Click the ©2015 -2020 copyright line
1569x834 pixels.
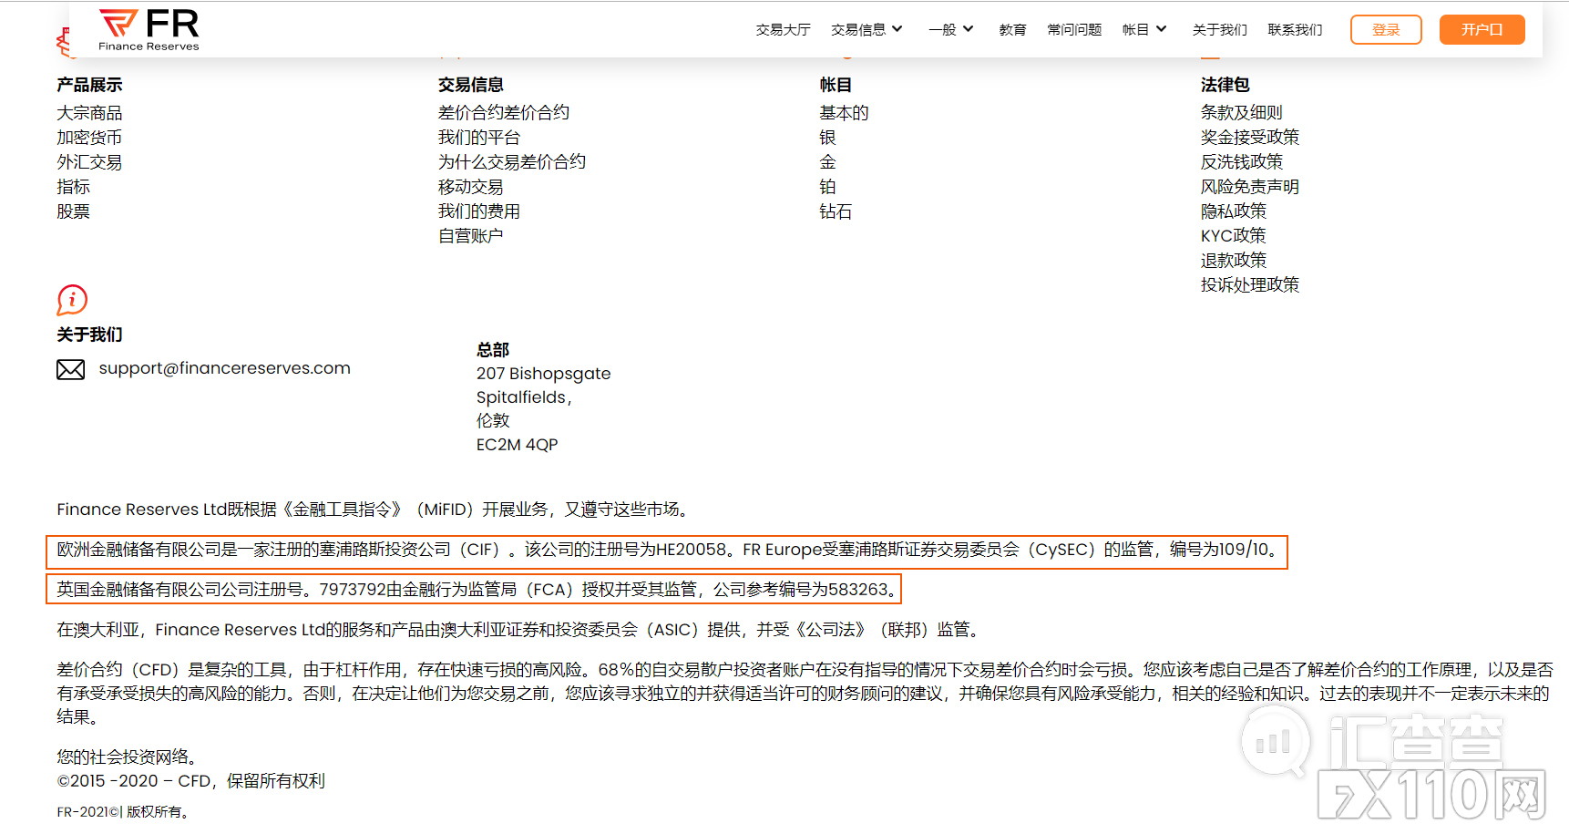190,781
